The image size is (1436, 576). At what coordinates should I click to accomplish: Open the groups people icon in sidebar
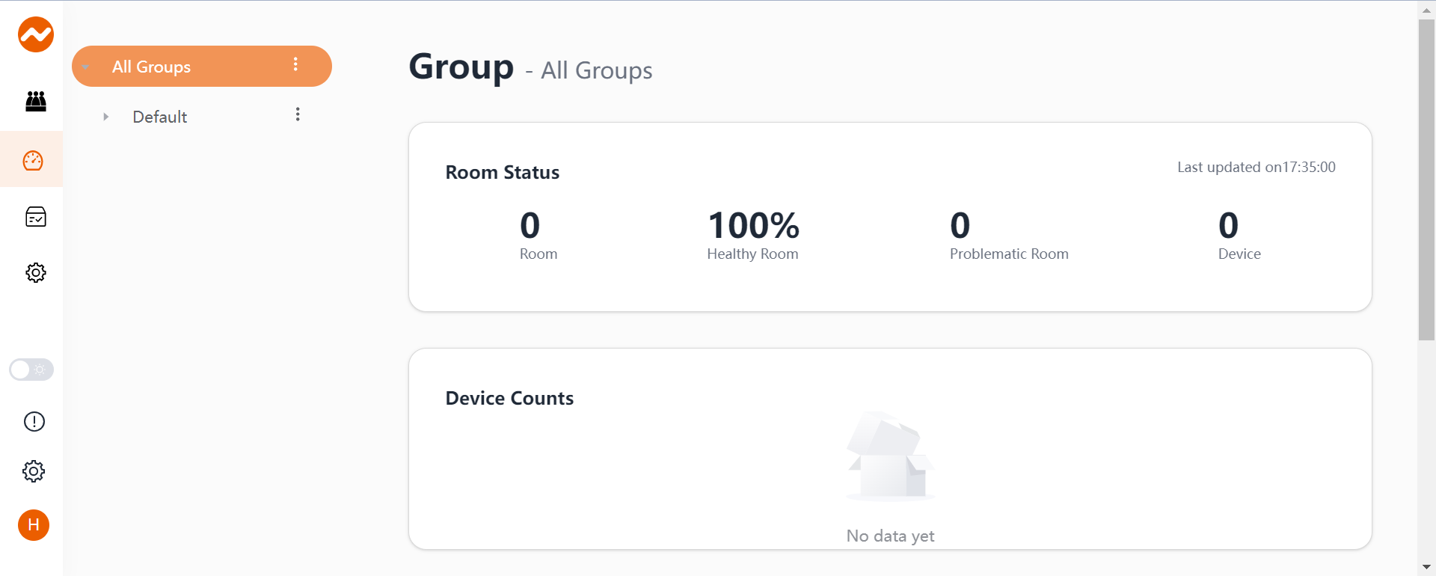point(36,101)
